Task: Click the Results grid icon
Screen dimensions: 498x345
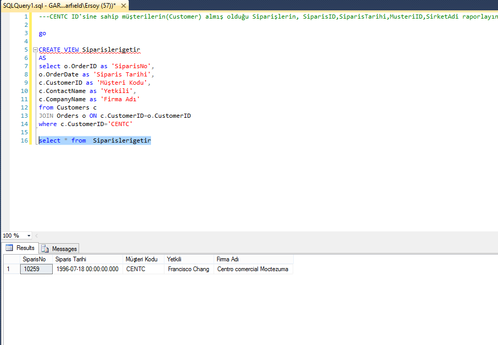Action: click(9, 248)
